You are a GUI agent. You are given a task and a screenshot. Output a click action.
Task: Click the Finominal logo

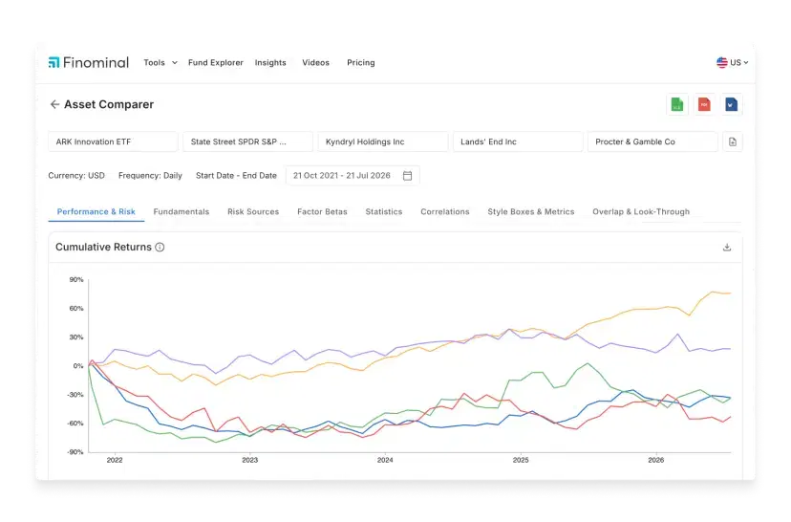pyautogui.click(x=88, y=62)
